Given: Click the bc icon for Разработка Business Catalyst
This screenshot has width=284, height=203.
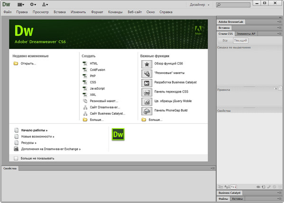Looking at the screenshot, I should click(147, 83).
